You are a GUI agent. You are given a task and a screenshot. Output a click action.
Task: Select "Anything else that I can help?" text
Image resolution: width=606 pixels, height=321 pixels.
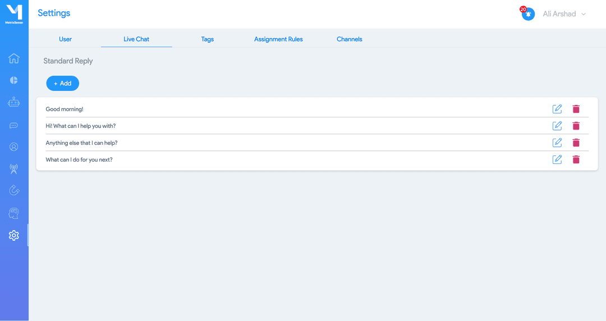[81, 143]
